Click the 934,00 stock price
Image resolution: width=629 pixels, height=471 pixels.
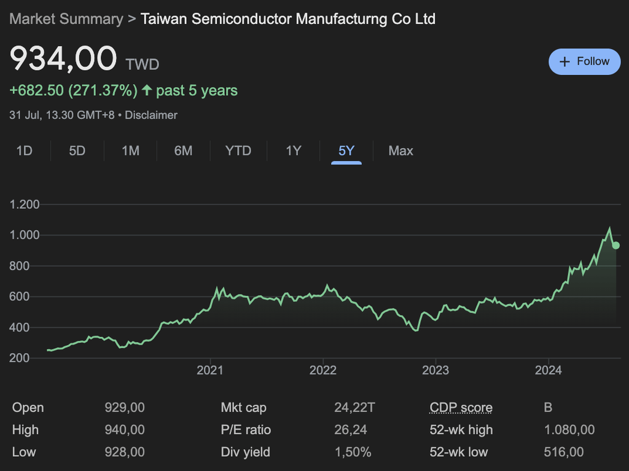click(63, 59)
